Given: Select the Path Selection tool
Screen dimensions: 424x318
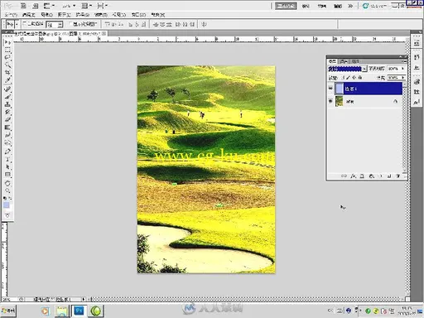Looking at the screenshot, I should (7, 166).
